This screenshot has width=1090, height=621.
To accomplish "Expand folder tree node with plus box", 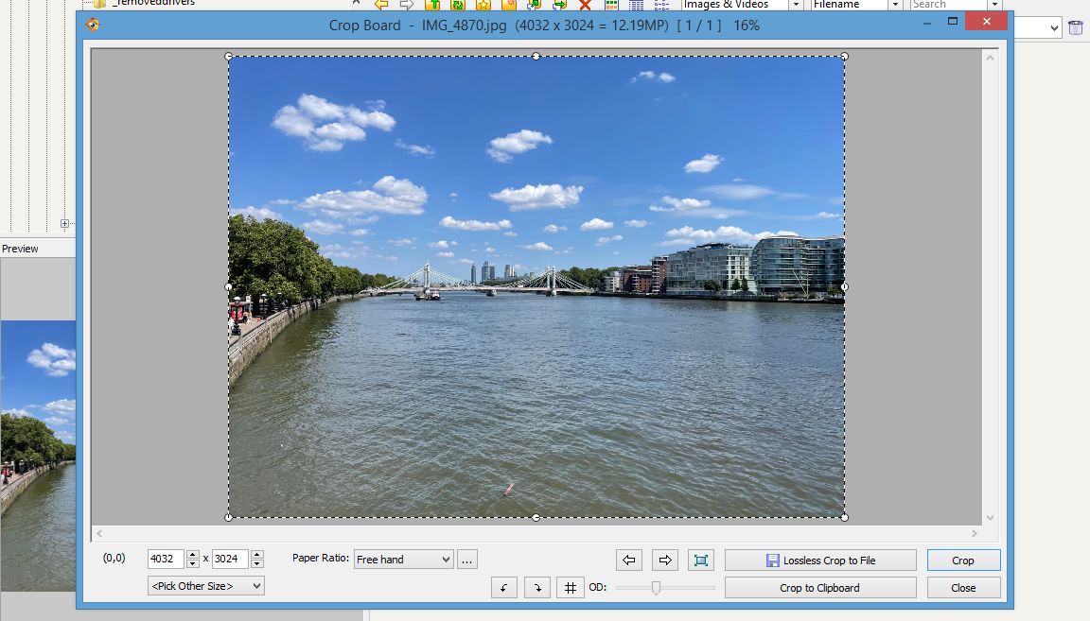I will [x=64, y=224].
